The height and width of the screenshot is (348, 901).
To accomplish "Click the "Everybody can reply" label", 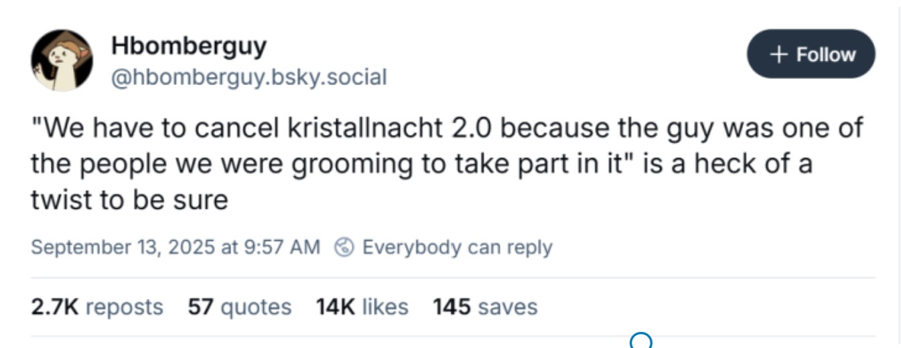I will (458, 248).
